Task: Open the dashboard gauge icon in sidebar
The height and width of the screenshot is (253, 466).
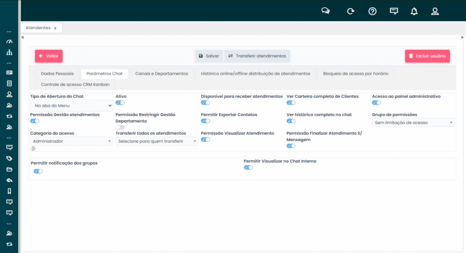Action: [9, 41]
